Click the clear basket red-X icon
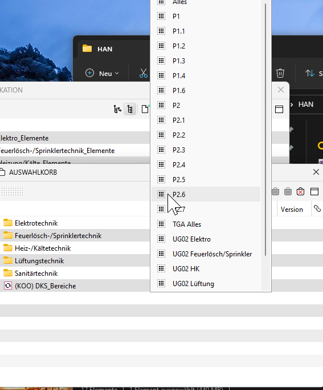Viewport: 323px width, 390px height. pos(300,191)
